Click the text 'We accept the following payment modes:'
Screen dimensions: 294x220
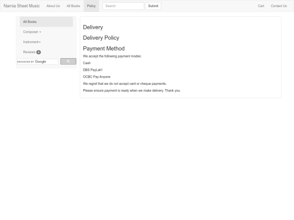click(112, 56)
